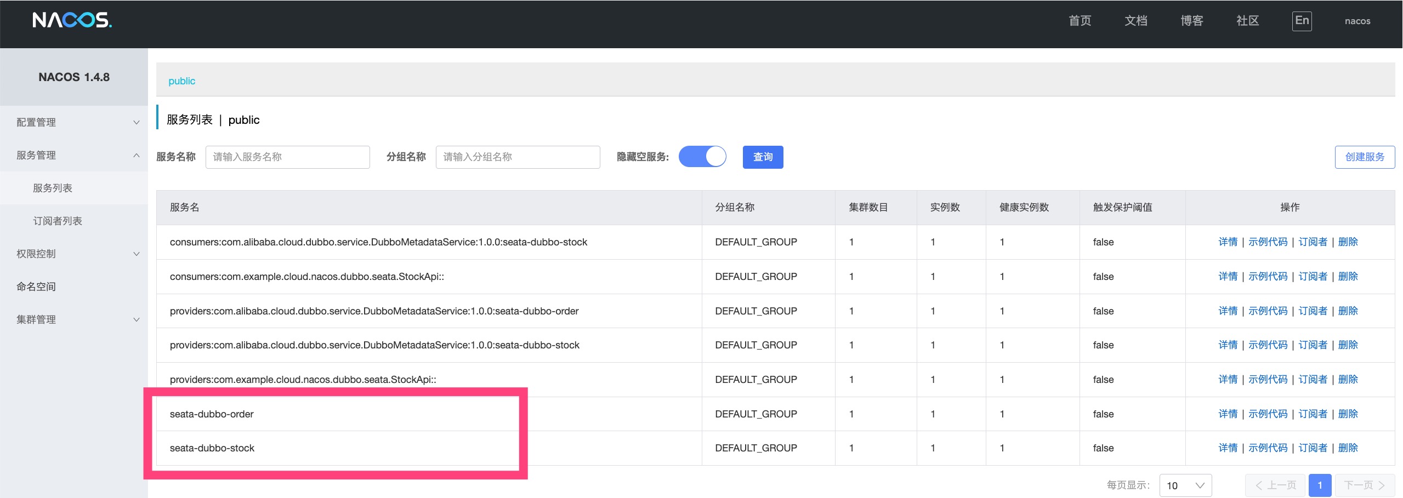Click the consumers StockApi service name
This screenshot has width=1403, height=498.
coord(306,276)
